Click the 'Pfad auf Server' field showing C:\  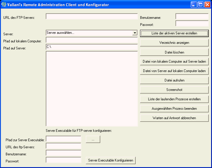(x=92, y=47)
